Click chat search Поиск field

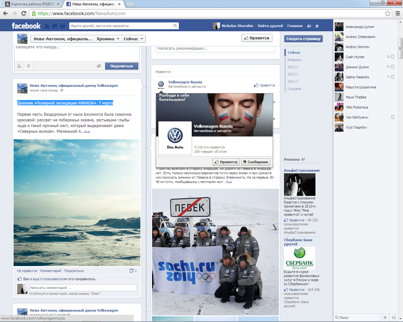tap(357, 318)
